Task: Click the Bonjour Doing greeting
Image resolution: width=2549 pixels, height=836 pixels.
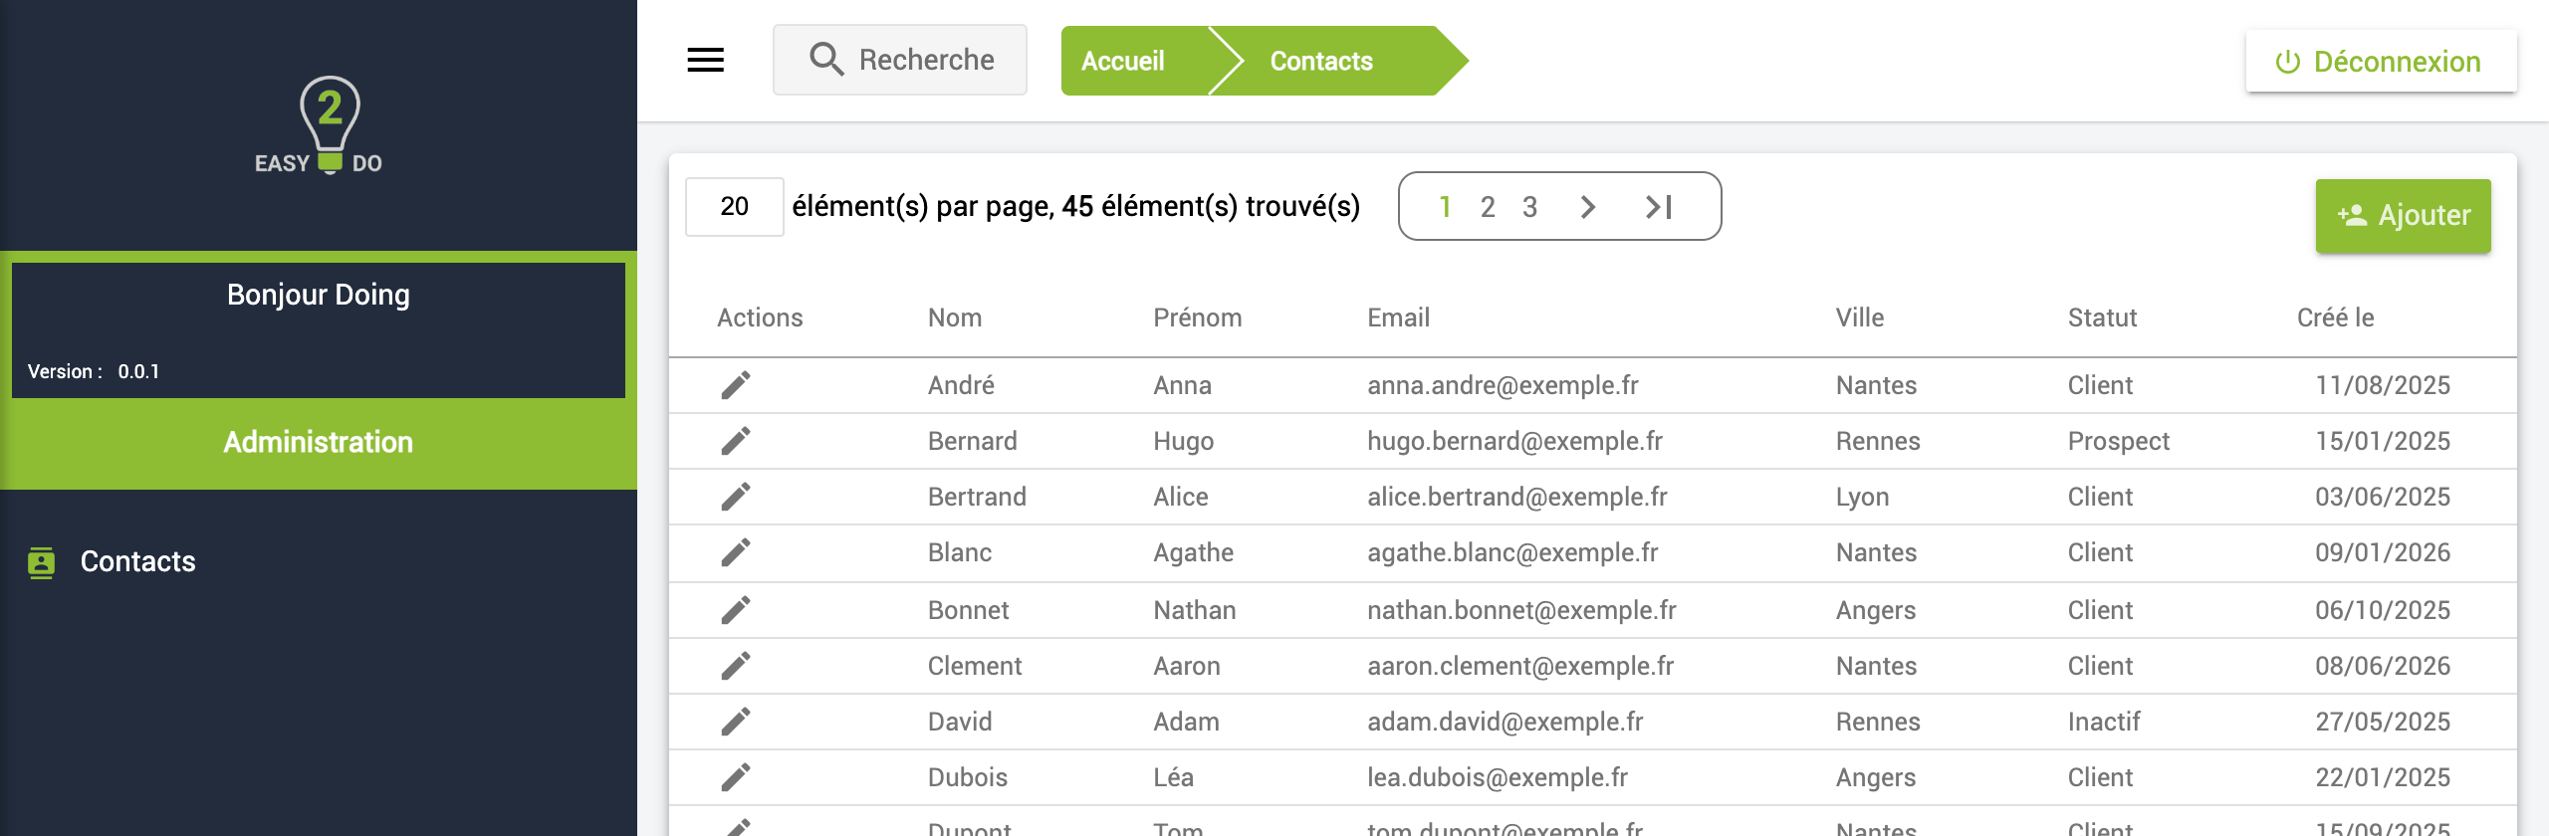Action: 319,296
